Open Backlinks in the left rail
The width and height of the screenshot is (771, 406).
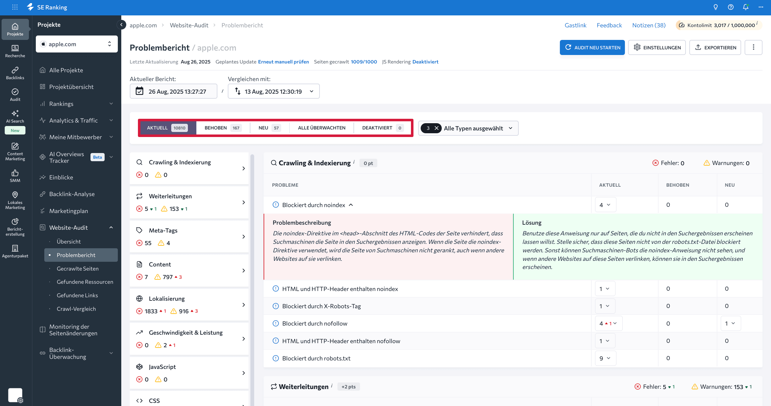pyautogui.click(x=15, y=73)
